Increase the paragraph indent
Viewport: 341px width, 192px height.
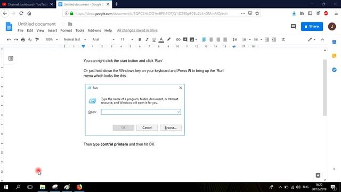pyautogui.click(x=274, y=39)
